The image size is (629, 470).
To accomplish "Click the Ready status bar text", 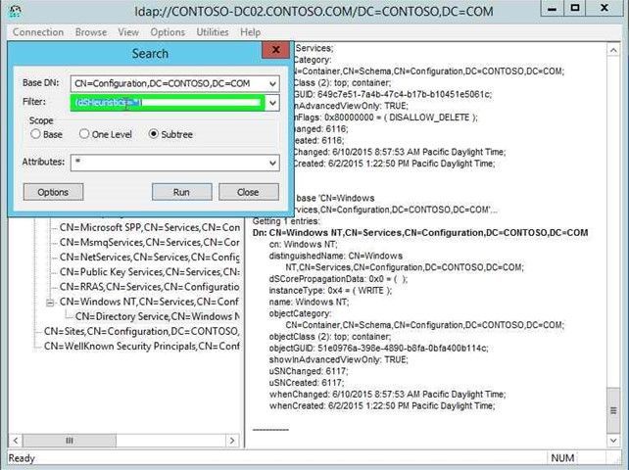I will [22, 458].
